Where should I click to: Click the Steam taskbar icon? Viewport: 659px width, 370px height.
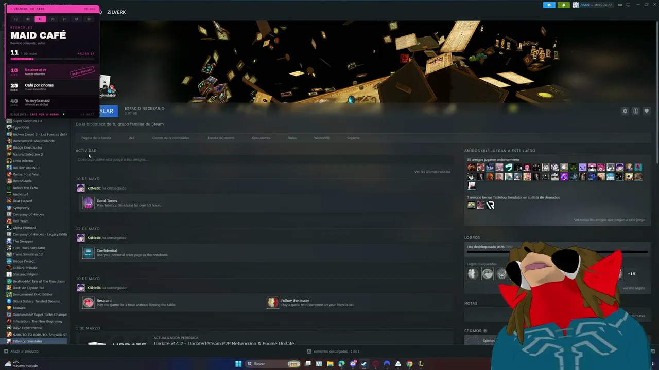click(x=364, y=364)
